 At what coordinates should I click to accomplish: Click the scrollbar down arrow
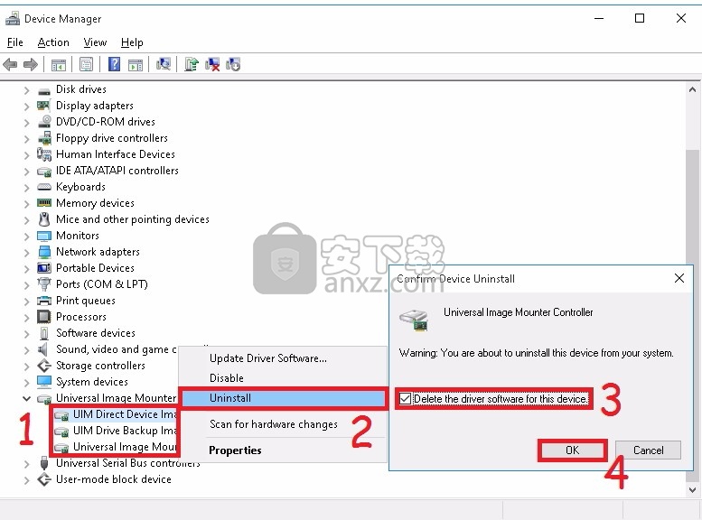pyautogui.click(x=692, y=489)
